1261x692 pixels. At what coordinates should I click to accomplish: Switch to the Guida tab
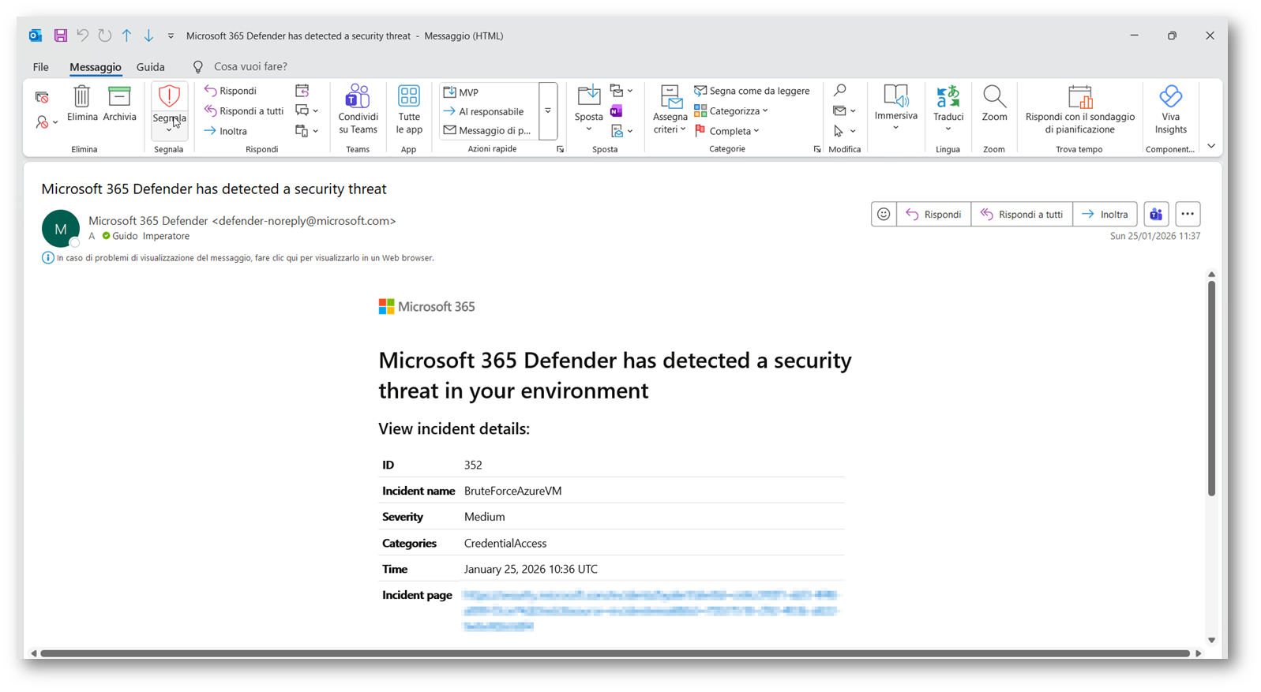coord(150,67)
